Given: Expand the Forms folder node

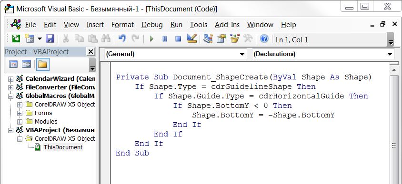Looking at the screenshot, I should [x=20, y=113].
